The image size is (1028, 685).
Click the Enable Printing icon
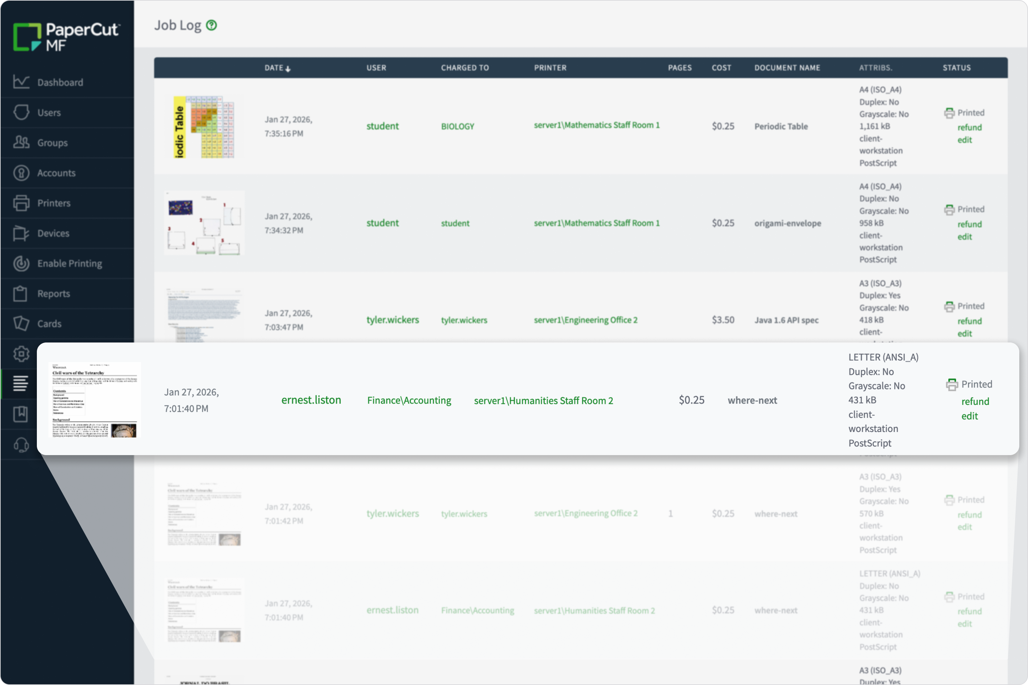pyautogui.click(x=20, y=263)
